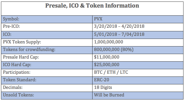Click the $11,000,000 value cell
Screen dimensions: 185x101
(106, 57)
